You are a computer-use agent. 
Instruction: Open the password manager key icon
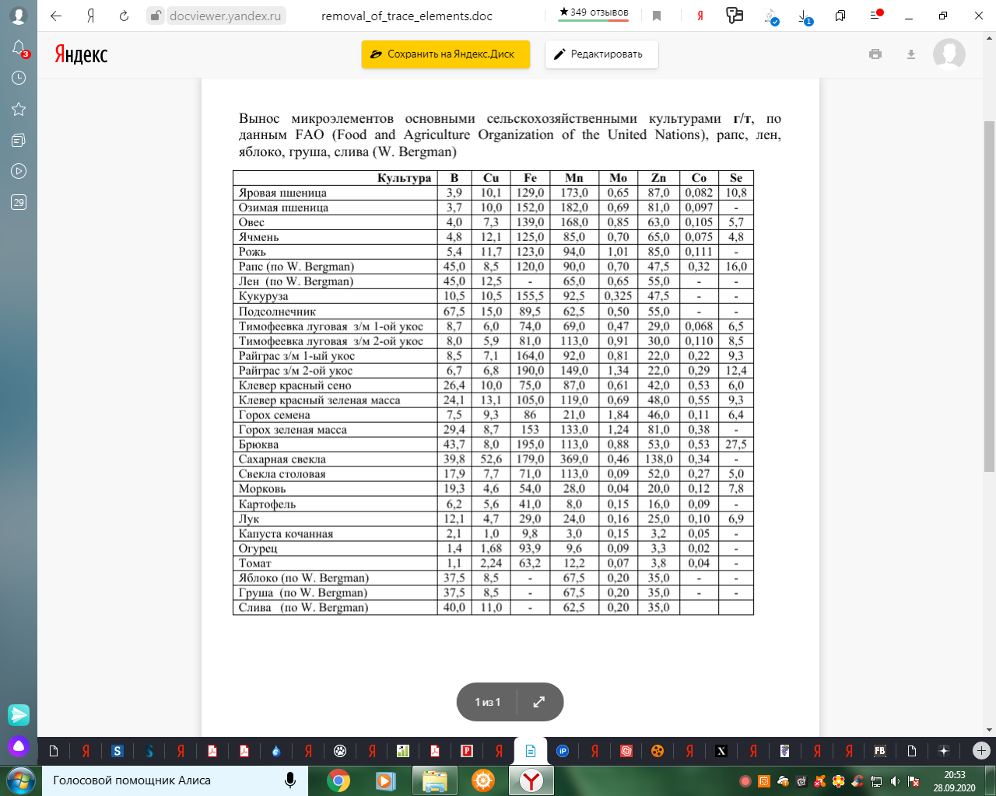point(734,16)
